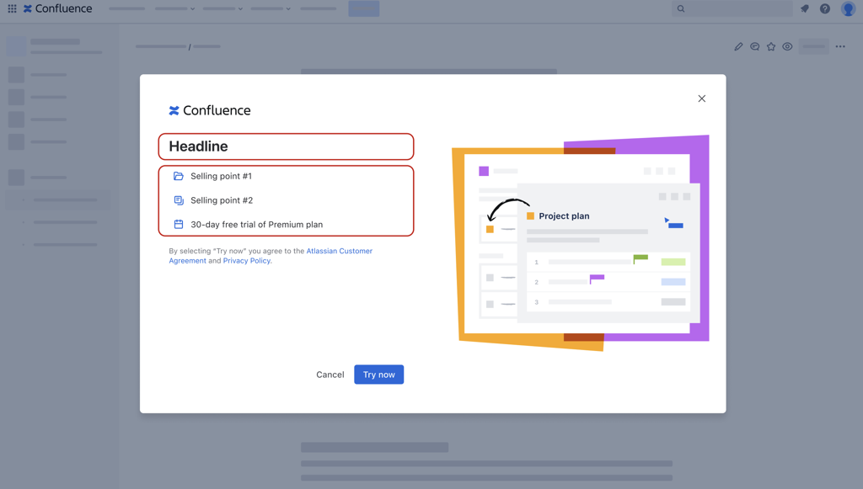Screen dimensions: 863x489
Task: Select the edit pencil icon
Action: click(739, 46)
